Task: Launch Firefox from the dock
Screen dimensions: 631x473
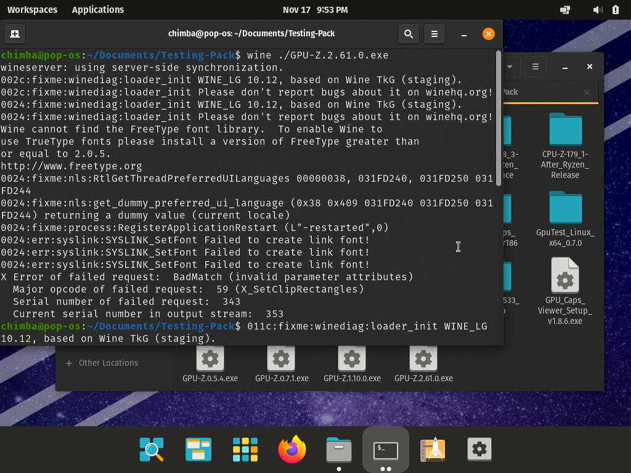Action: pos(292,450)
